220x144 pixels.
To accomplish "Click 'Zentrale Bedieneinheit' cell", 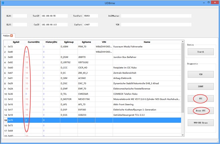I will point(147,73).
